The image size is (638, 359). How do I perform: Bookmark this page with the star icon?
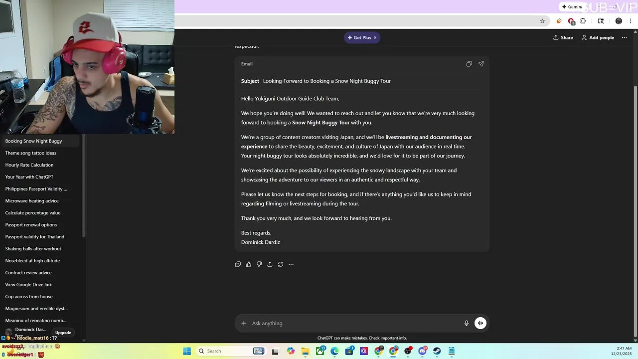point(542,21)
